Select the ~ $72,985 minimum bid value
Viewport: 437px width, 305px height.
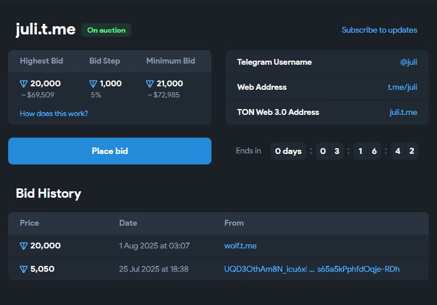tap(164, 95)
